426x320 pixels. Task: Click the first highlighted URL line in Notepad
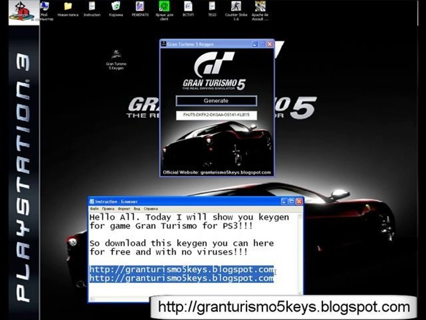182,269
